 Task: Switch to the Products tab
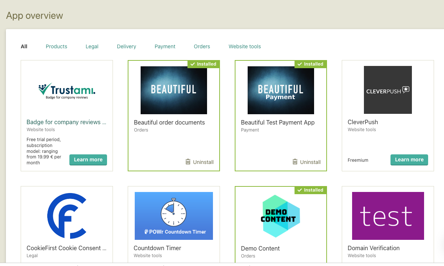click(56, 46)
